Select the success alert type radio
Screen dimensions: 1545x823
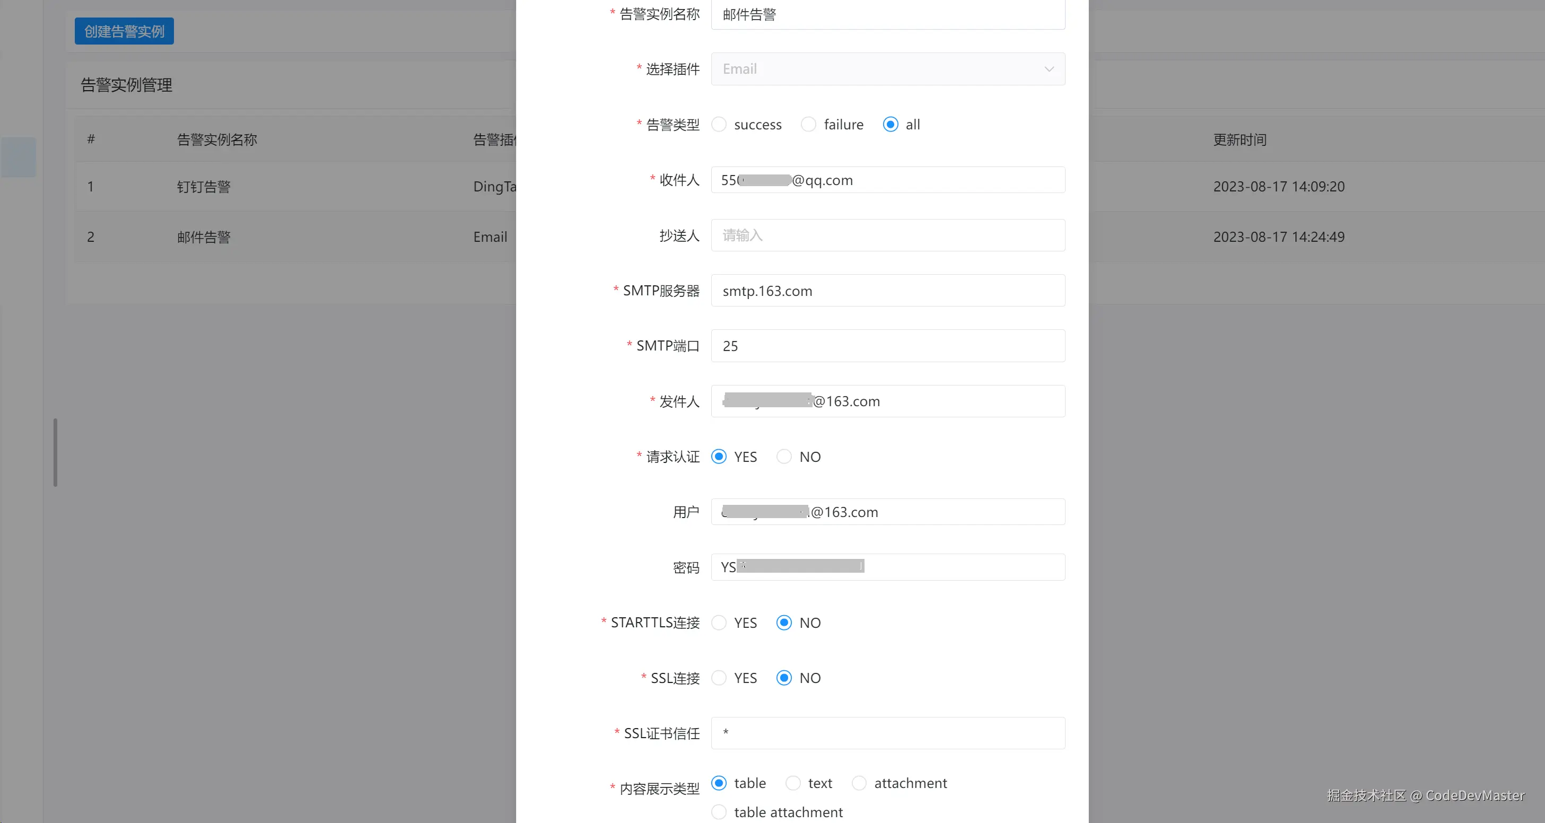pos(719,124)
